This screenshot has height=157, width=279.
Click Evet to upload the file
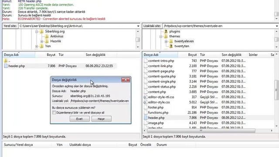[x=79, y=119]
